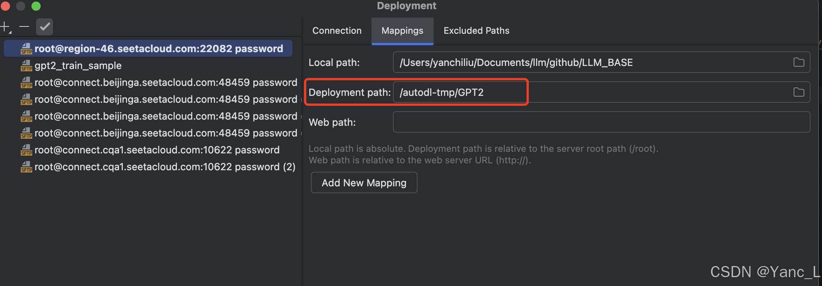
Task: Switch to the Excluded Paths tab
Action: [476, 31]
